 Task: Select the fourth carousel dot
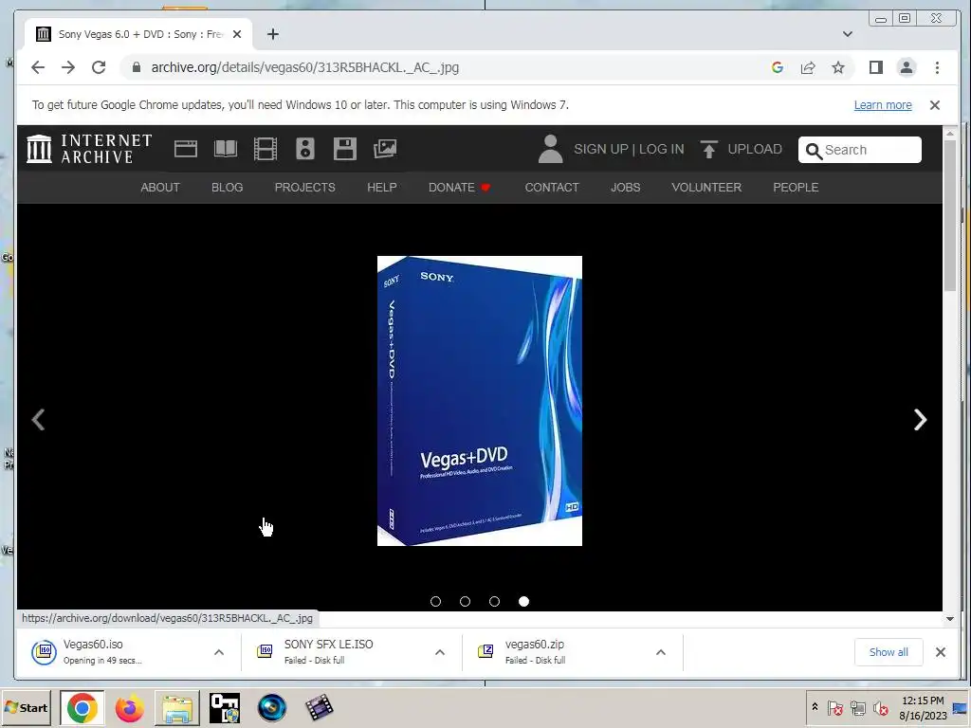point(523,601)
